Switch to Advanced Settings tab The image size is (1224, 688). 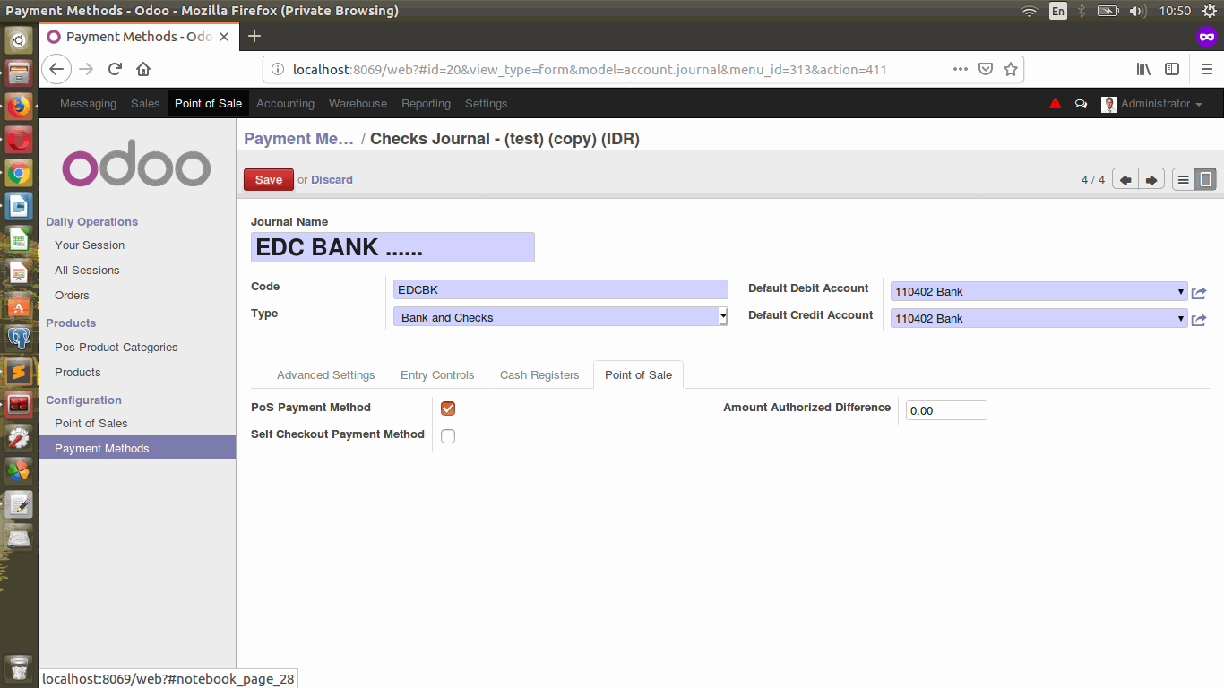[x=325, y=375]
